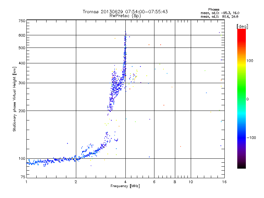Click the 'RwPretec (8p)' subtitle
The height and width of the screenshot is (198, 264).
(x=125, y=16)
